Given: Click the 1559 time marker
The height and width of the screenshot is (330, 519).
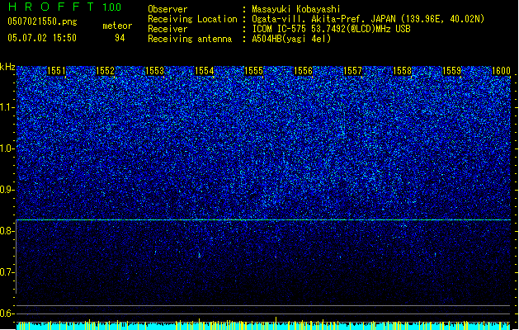Looking at the screenshot, I should point(452,71).
